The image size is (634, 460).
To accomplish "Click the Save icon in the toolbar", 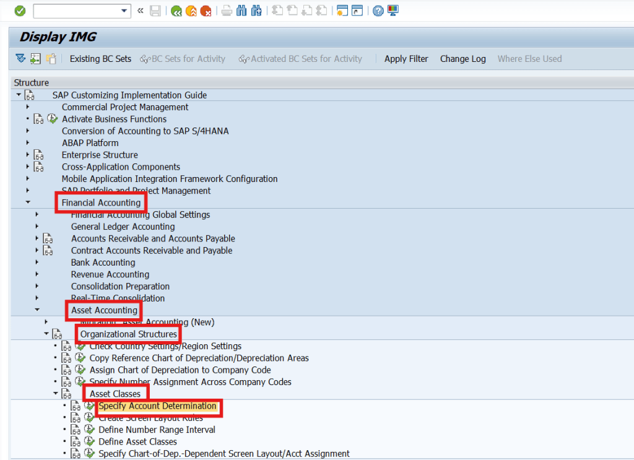I will [155, 10].
